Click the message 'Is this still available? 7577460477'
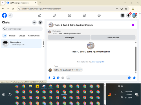 point(68,70)
